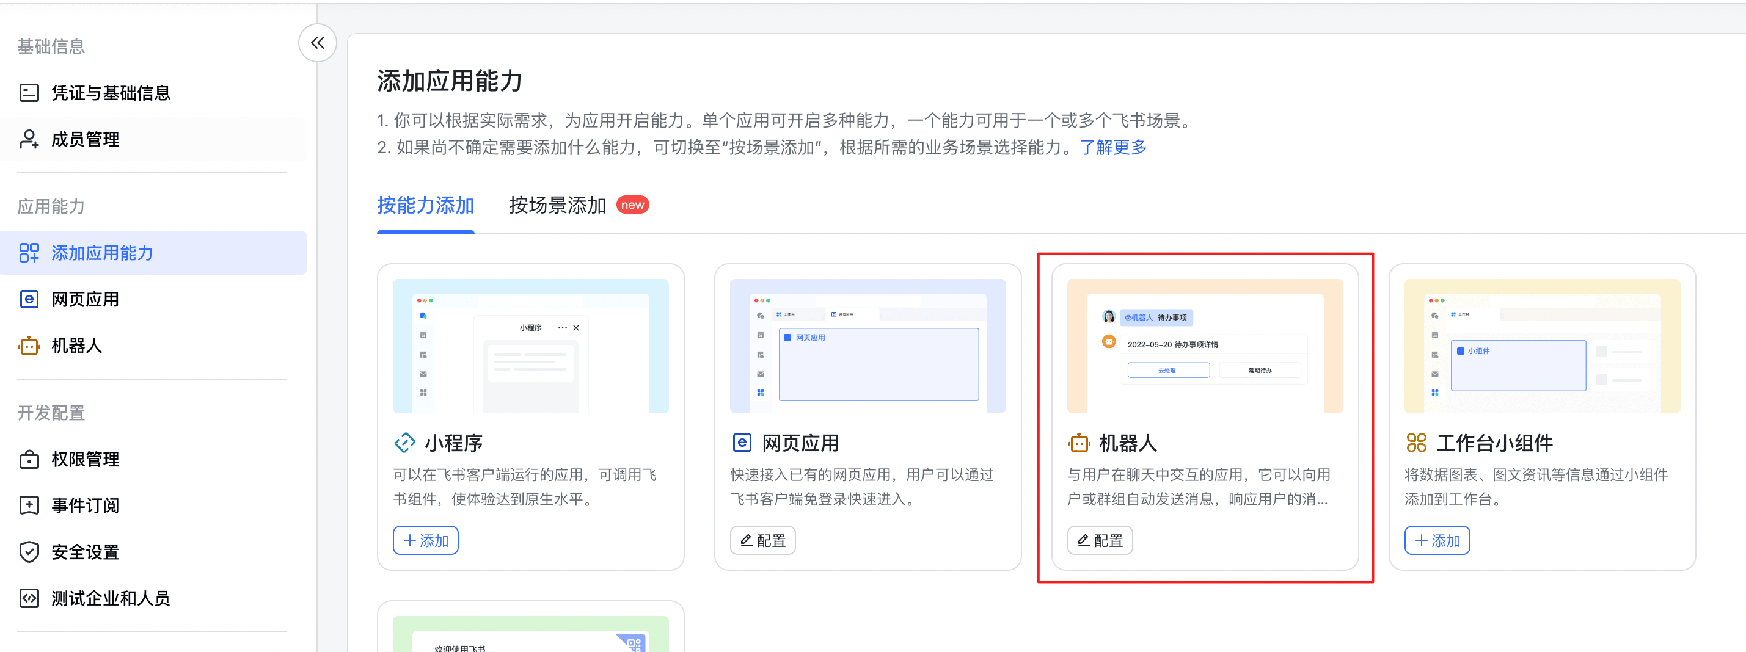Image resolution: width=1746 pixels, height=652 pixels.
Task: Click the 小程序 card title text
Action: tap(453, 443)
